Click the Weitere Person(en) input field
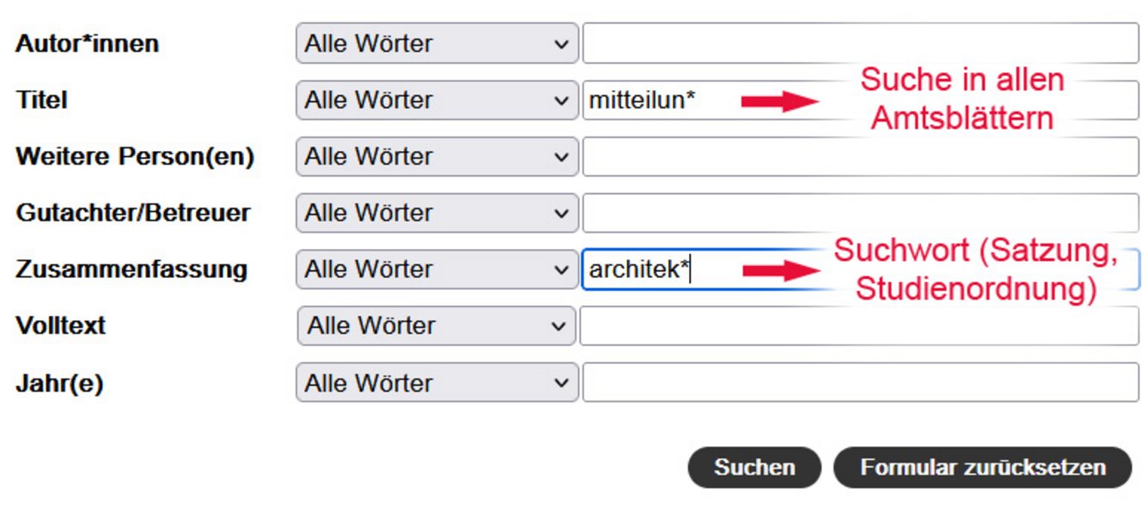Screen dimensions: 1147x515 [860, 157]
